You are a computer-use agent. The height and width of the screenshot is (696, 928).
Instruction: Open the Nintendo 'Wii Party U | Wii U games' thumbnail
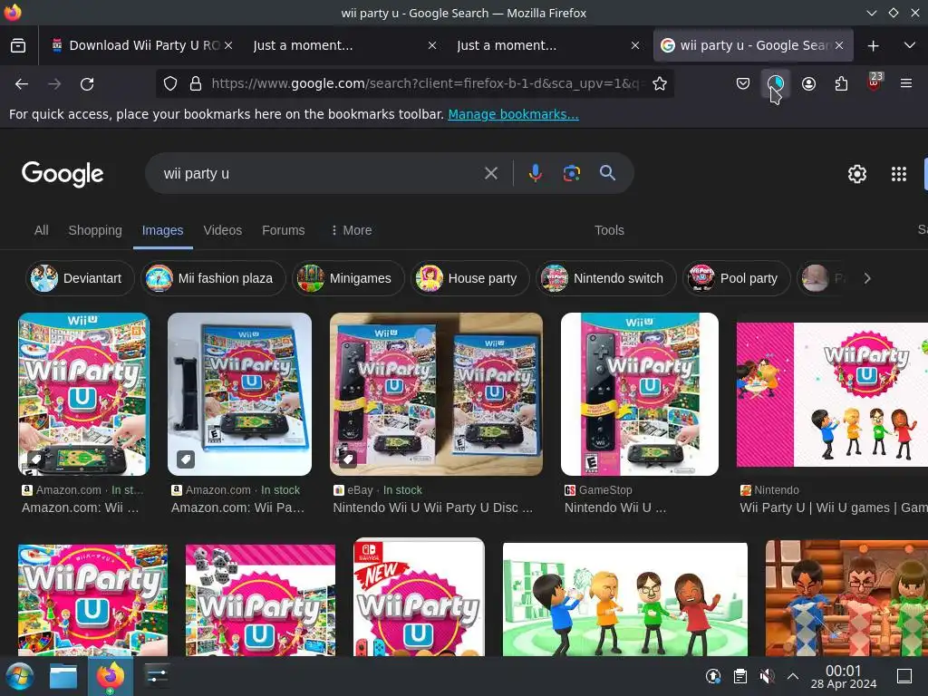pos(832,395)
